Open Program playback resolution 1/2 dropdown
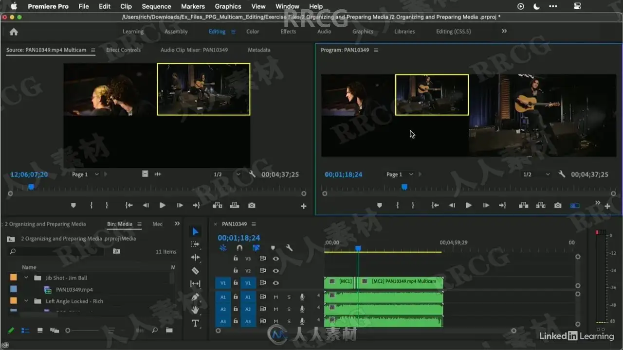This screenshot has width=623, height=350. point(537,174)
